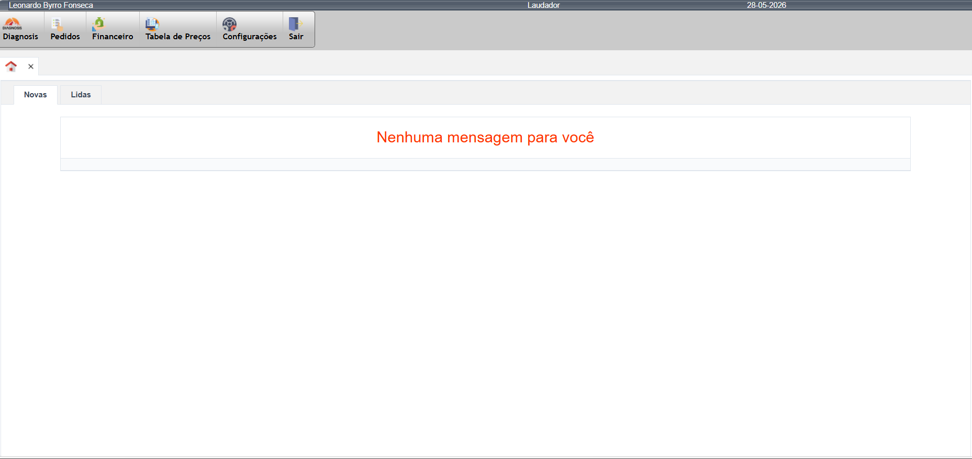Image resolution: width=972 pixels, height=459 pixels.
Task: Open the Pedidos toolbar icon
Action: click(57, 24)
